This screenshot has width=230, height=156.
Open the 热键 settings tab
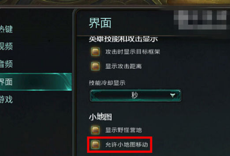[6, 29]
